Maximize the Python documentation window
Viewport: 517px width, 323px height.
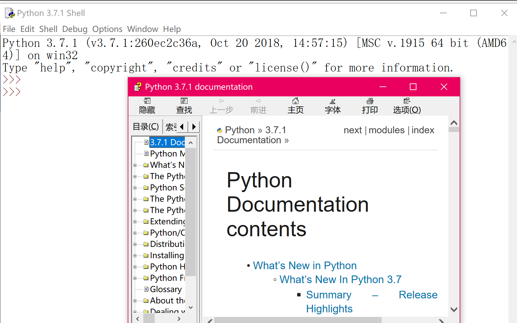click(x=413, y=87)
